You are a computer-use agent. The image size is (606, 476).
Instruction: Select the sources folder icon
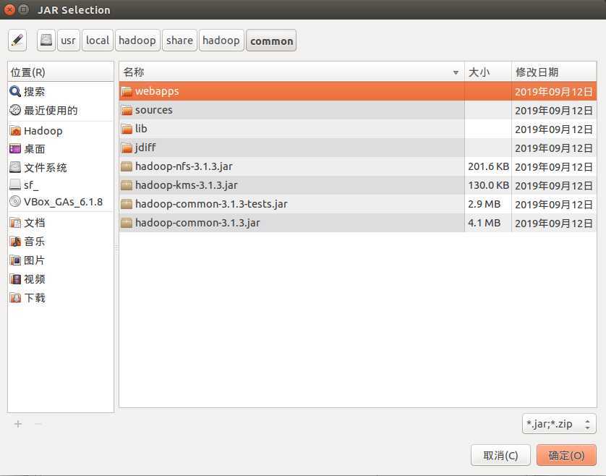pyautogui.click(x=127, y=110)
